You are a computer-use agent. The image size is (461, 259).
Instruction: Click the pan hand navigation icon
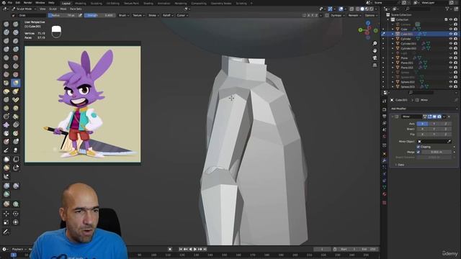tap(375, 50)
